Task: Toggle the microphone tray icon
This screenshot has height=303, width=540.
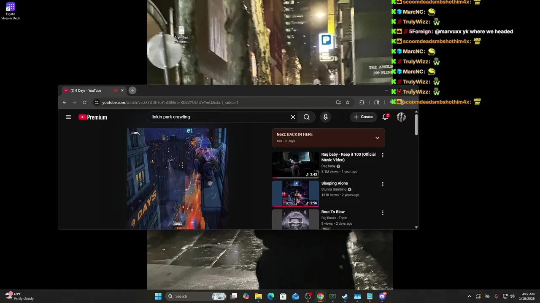Action: 496,296
